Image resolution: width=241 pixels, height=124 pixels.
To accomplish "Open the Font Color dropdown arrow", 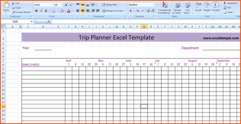I will [x=72, y=11].
